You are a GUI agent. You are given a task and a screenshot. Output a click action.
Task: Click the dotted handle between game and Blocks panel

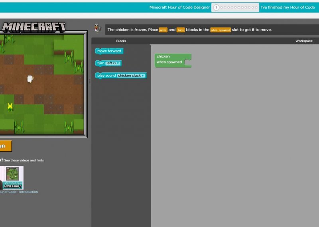[89, 81]
